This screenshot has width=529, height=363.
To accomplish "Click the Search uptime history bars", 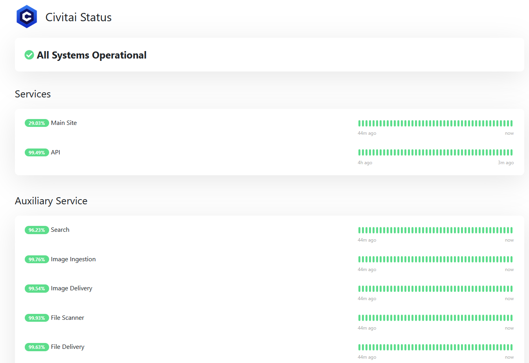I will [x=435, y=230].
